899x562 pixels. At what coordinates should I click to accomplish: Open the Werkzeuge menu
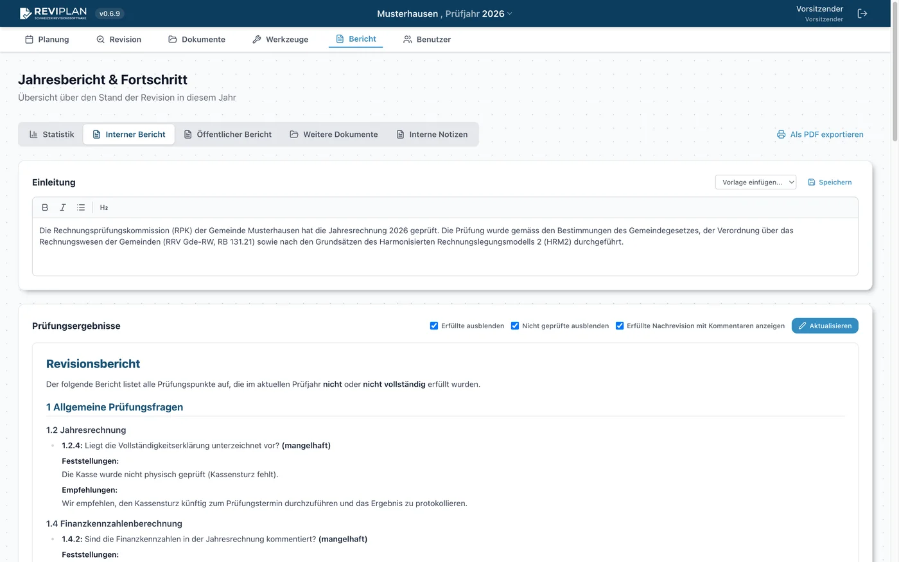pyautogui.click(x=280, y=39)
